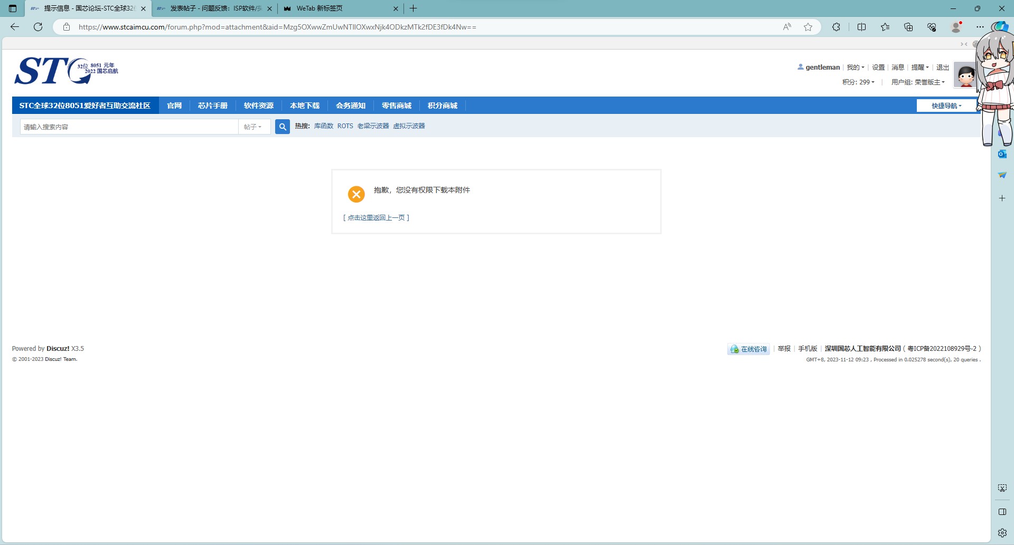This screenshot has height=545, width=1014.
Task: Expand the 我的 dropdown
Action: pyautogui.click(x=856, y=68)
